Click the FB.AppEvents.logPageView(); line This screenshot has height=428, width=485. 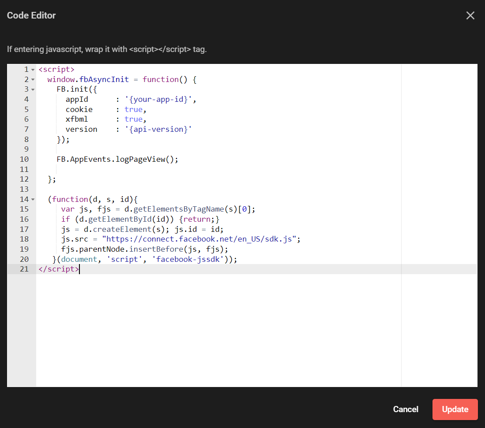click(x=117, y=159)
